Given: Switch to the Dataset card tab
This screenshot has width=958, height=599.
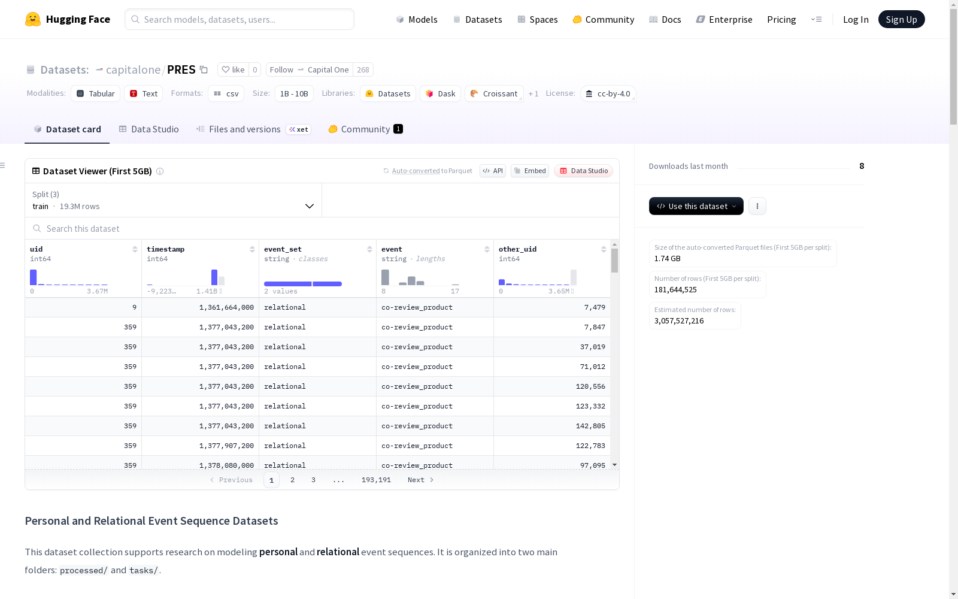Looking at the screenshot, I should 67,129.
